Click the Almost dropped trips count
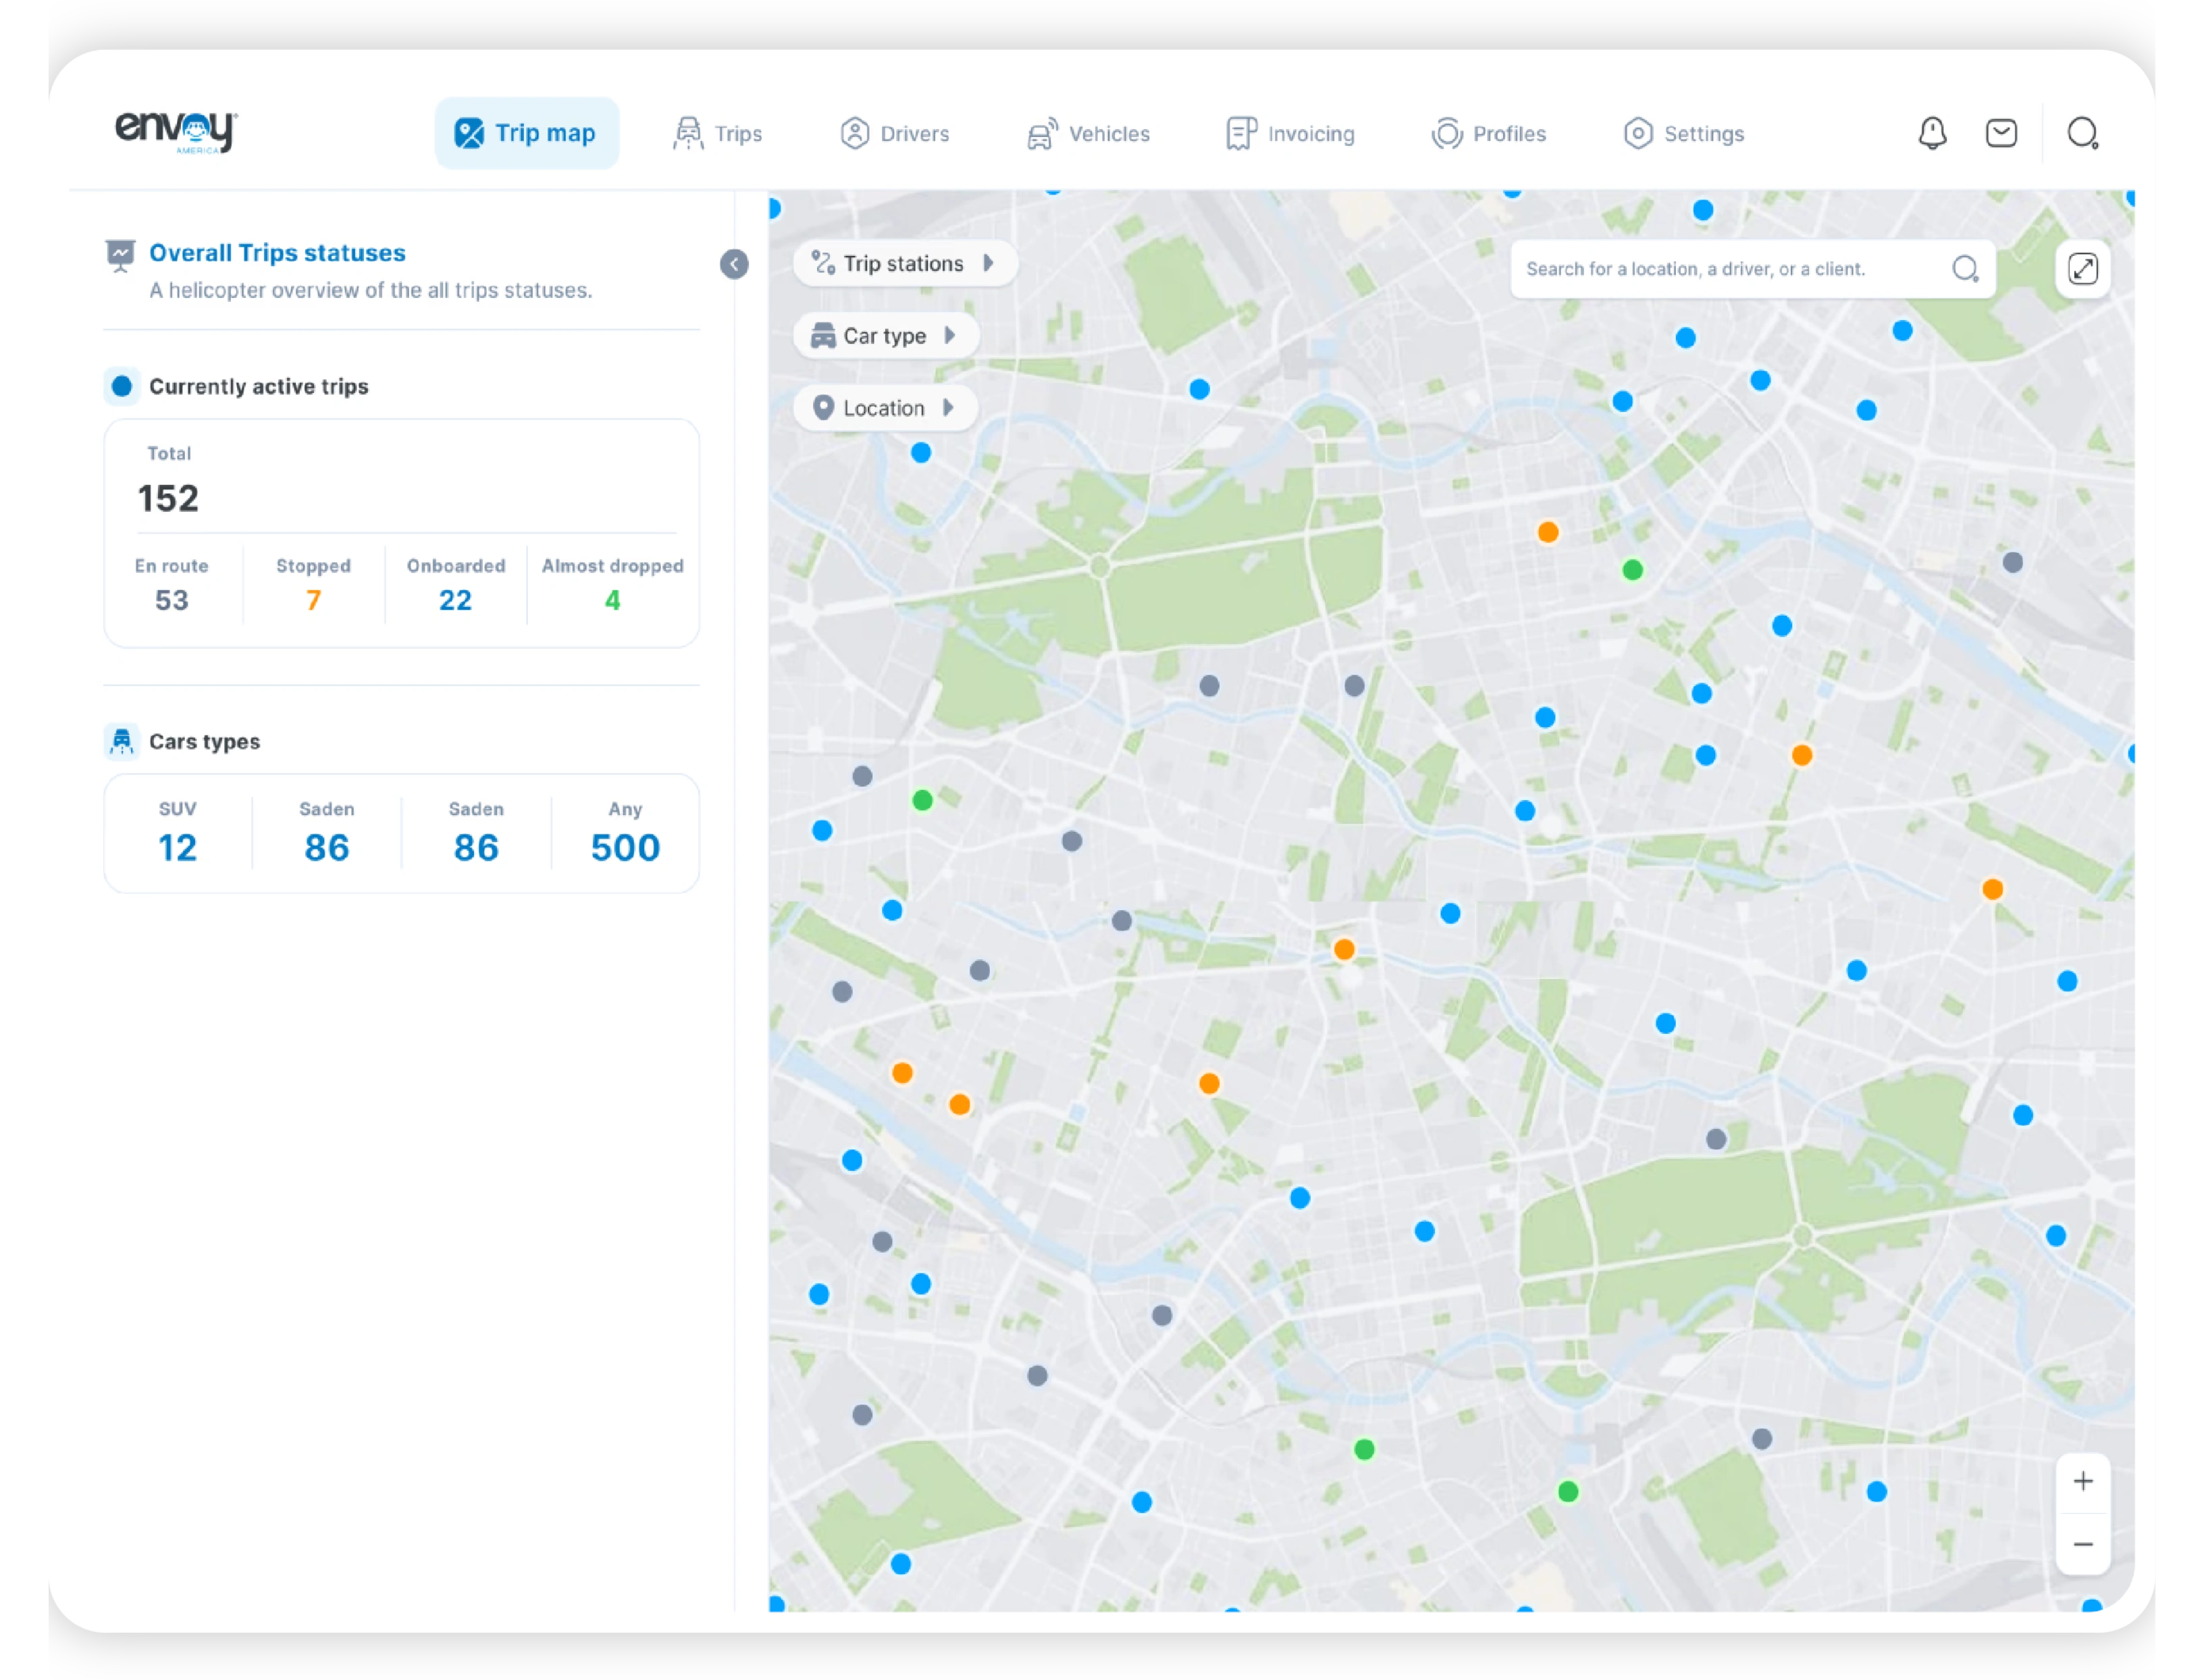Image resolution: width=2204 pixels, height=1680 pixels. pos(612,599)
